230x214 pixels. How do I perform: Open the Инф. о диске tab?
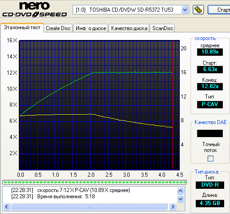pyautogui.click(x=91, y=28)
